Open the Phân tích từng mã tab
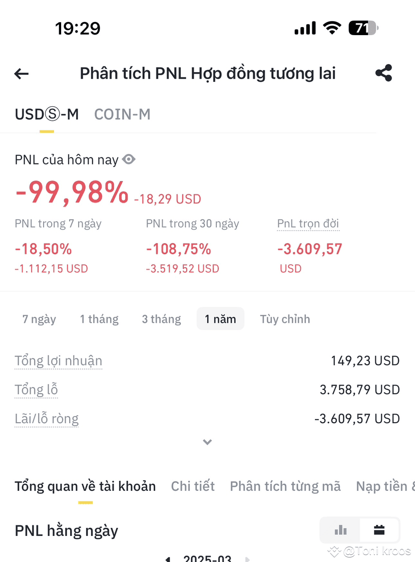The width and height of the screenshot is (415, 562). click(x=285, y=486)
